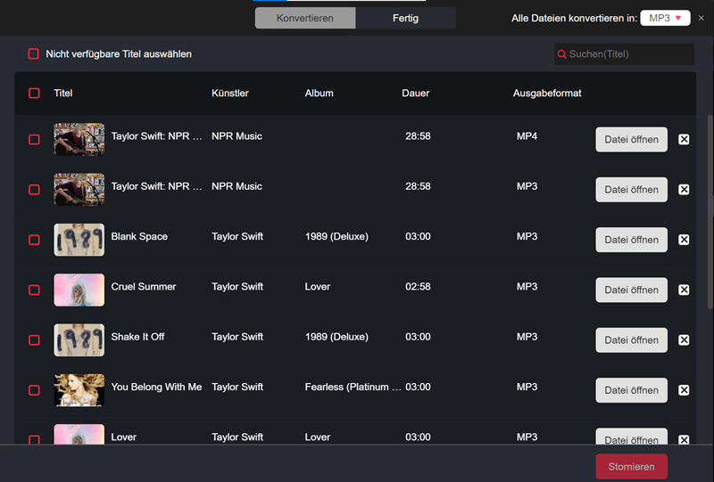Open the MP3 output format dropdown

(x=665, y=18)
